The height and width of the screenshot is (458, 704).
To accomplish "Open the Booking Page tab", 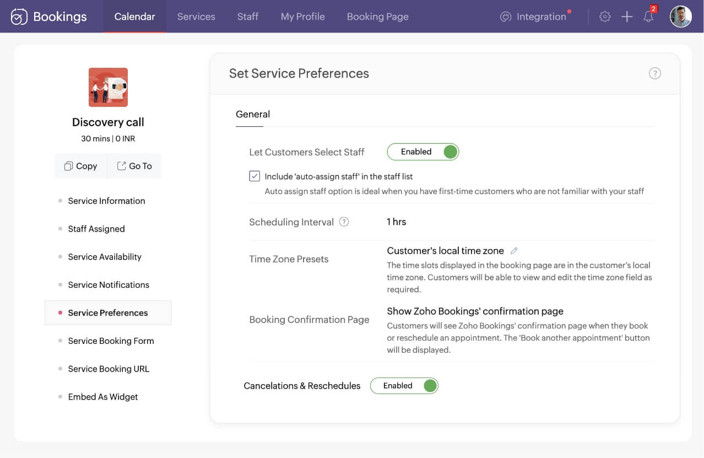I will 377,17.
